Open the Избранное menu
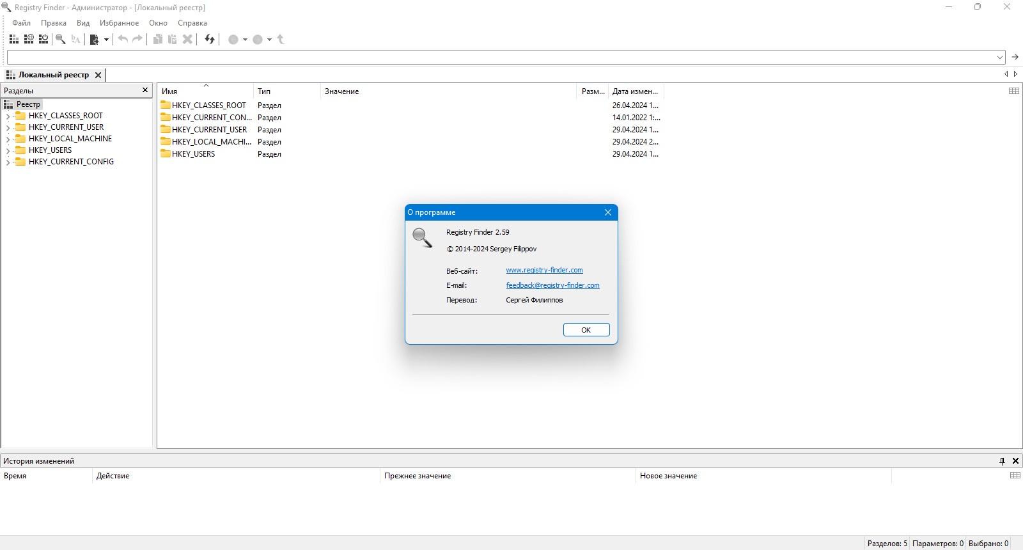1023x550 pixels. (119, 23)
